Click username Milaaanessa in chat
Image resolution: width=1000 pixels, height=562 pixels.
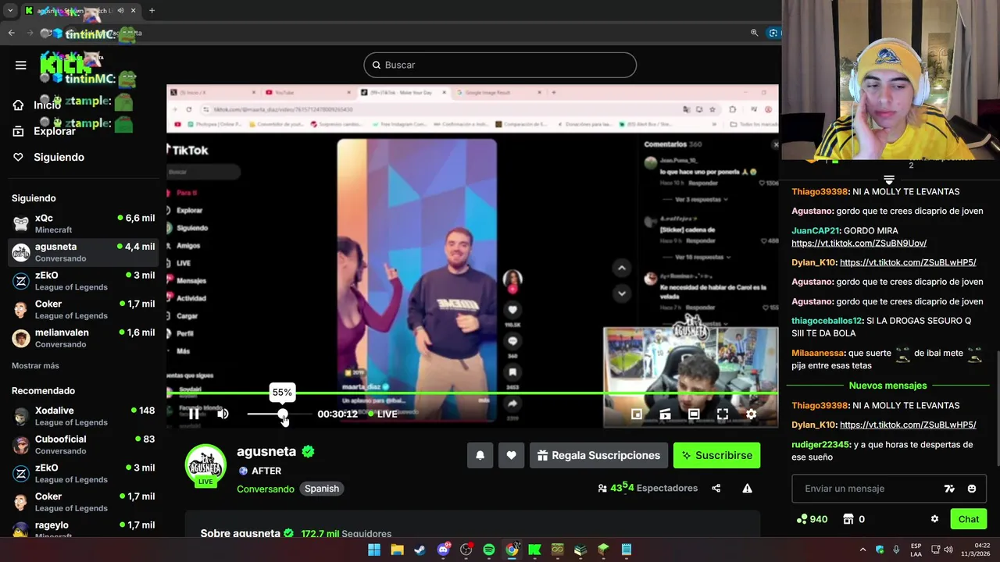pyautogui.click(x=818, y=353)
